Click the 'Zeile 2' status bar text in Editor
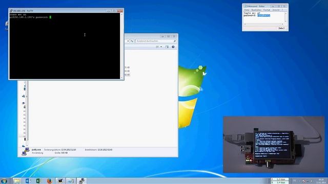The image size is (328, 184). [281, 28]
